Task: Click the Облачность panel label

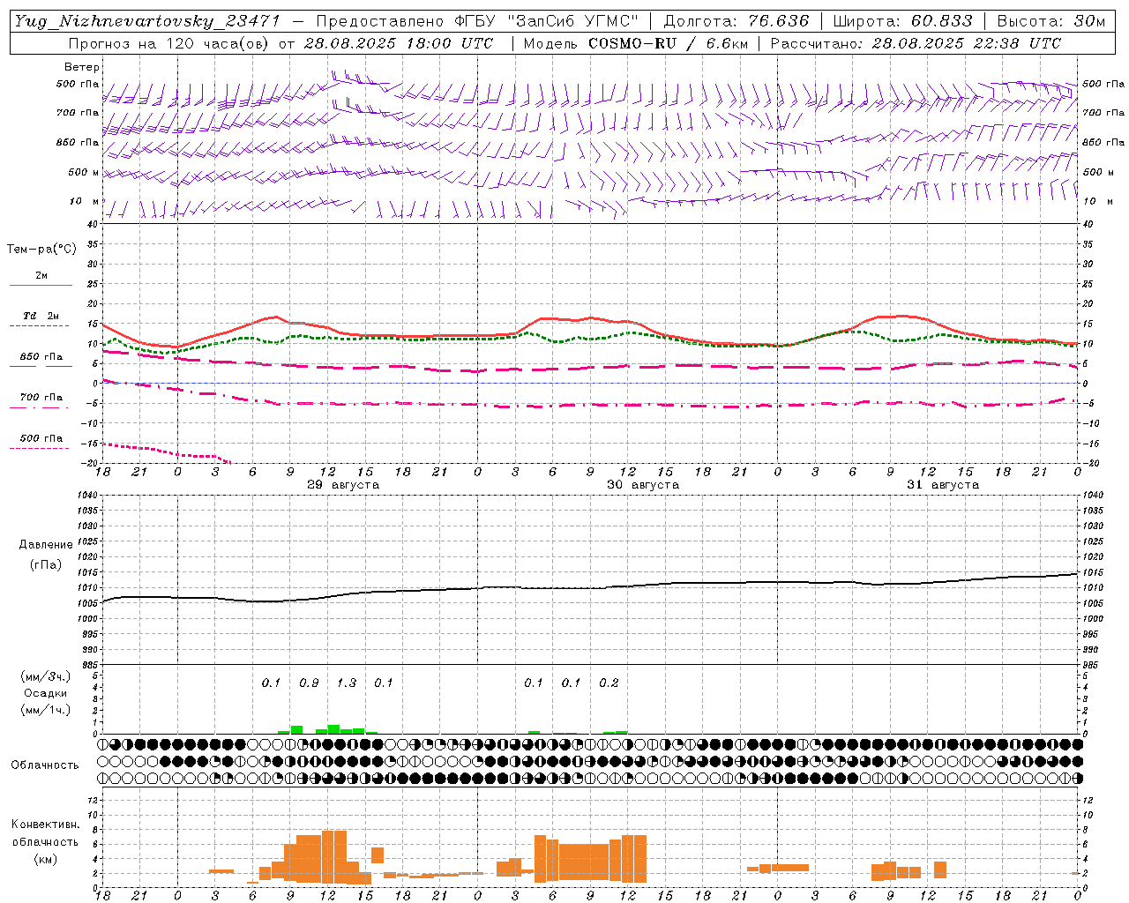Action: [x=45, y=765]
